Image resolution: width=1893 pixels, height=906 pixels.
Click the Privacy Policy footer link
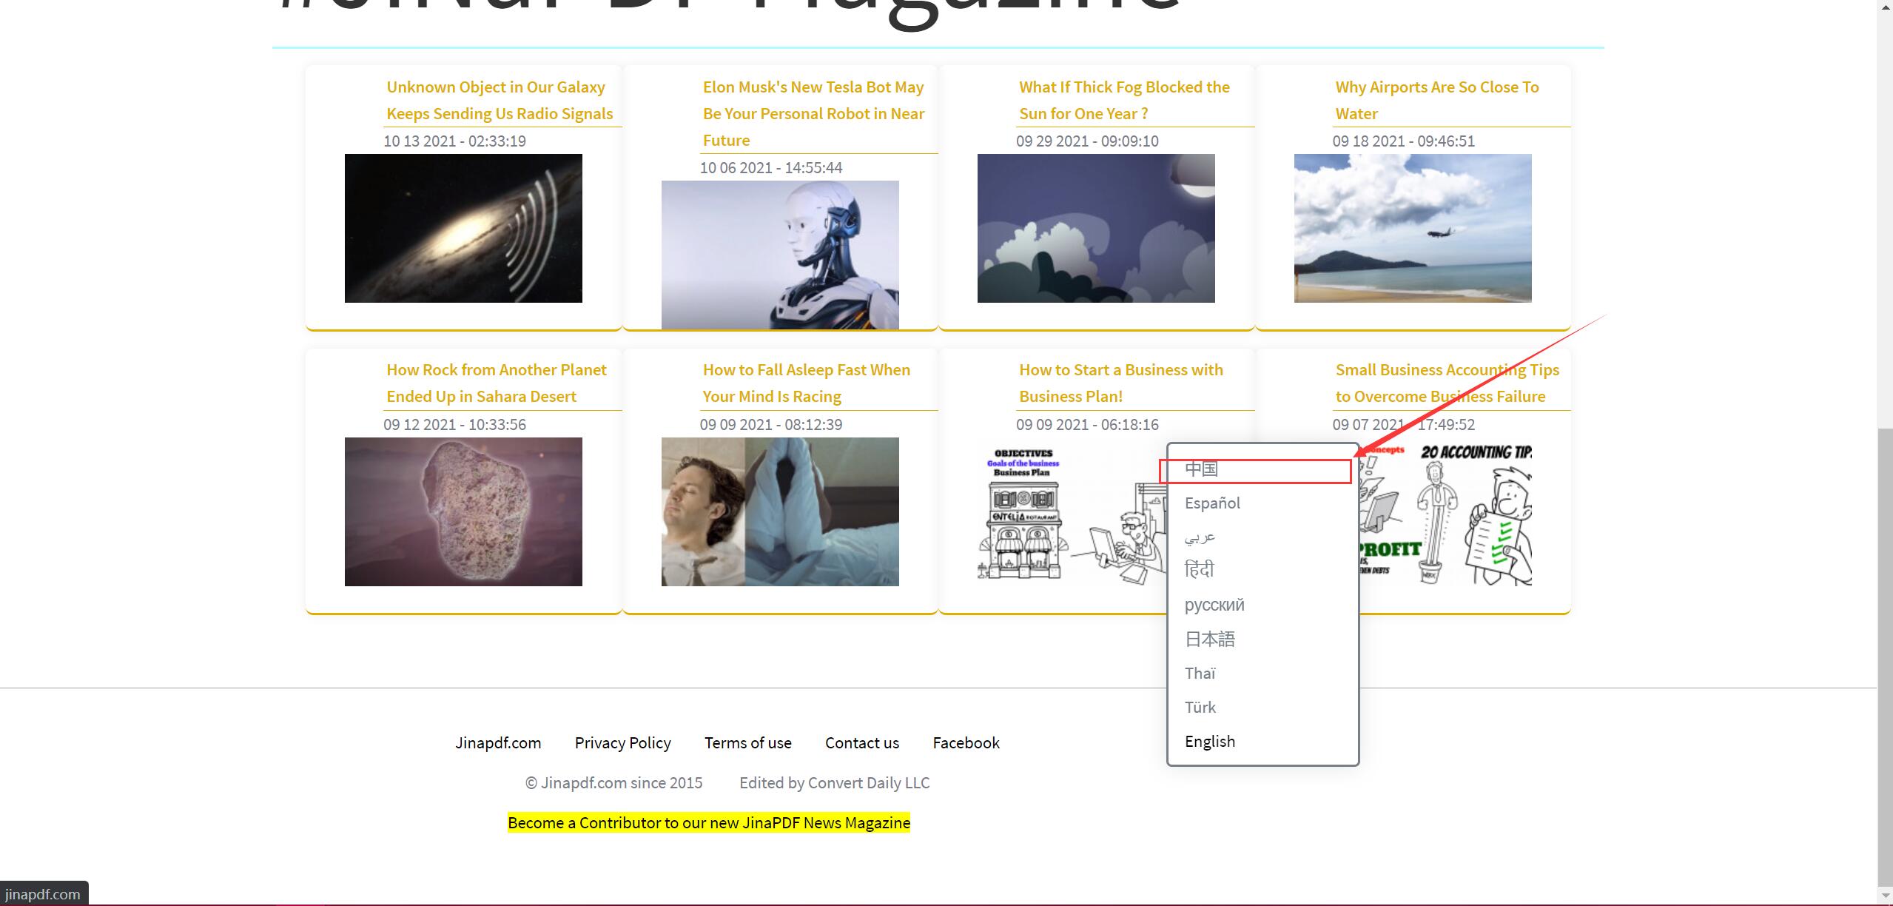(622, 742)
